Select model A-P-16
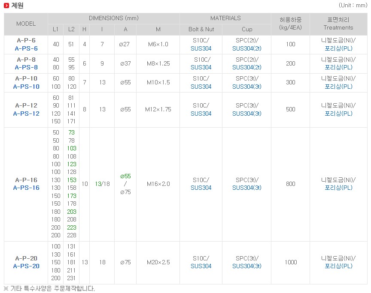The height and width of the screenshot is (293, 371). pos(26,180)
